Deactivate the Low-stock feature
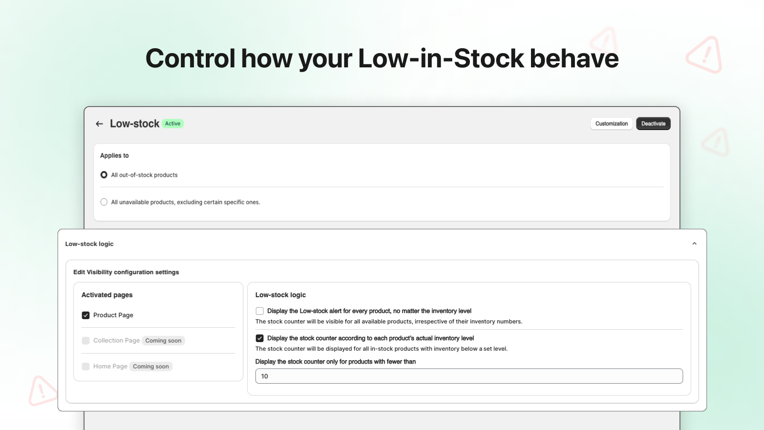764x430 pixels. coord(653,124)
